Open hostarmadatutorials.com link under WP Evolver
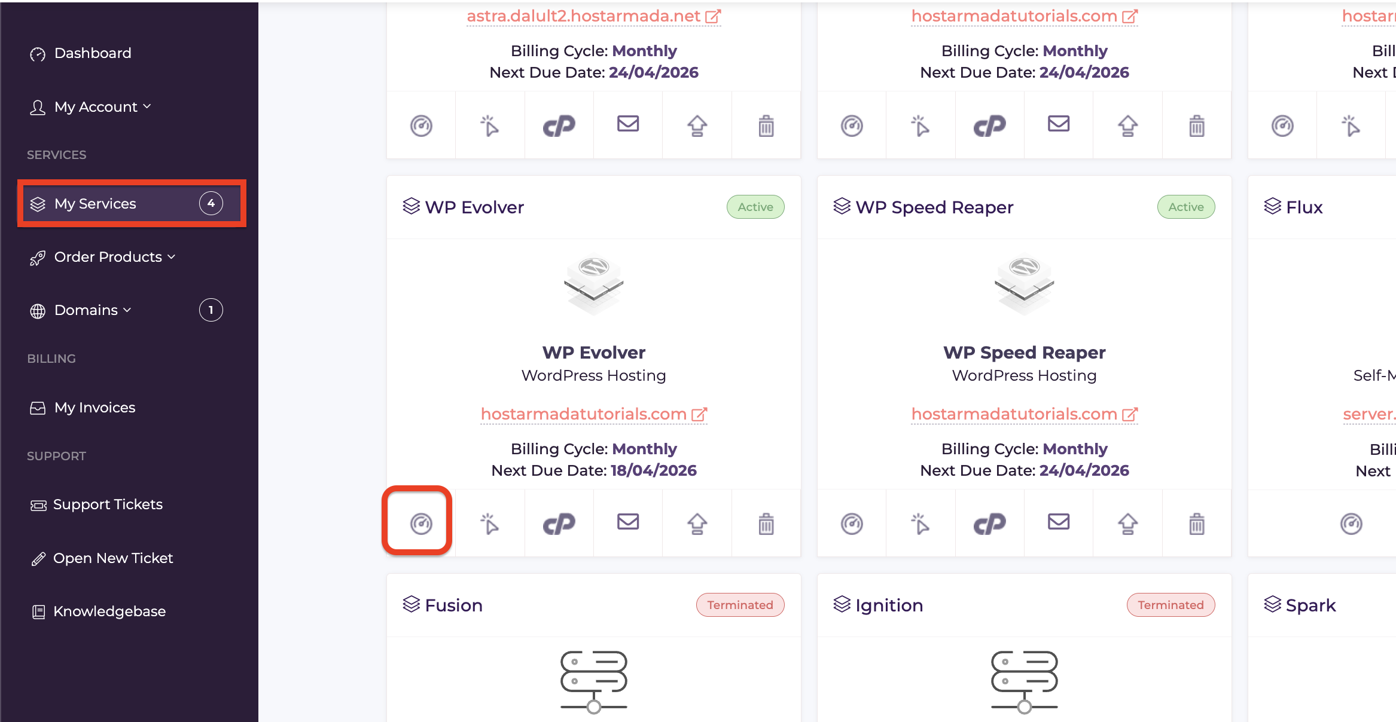 click(x=583, y=414)
